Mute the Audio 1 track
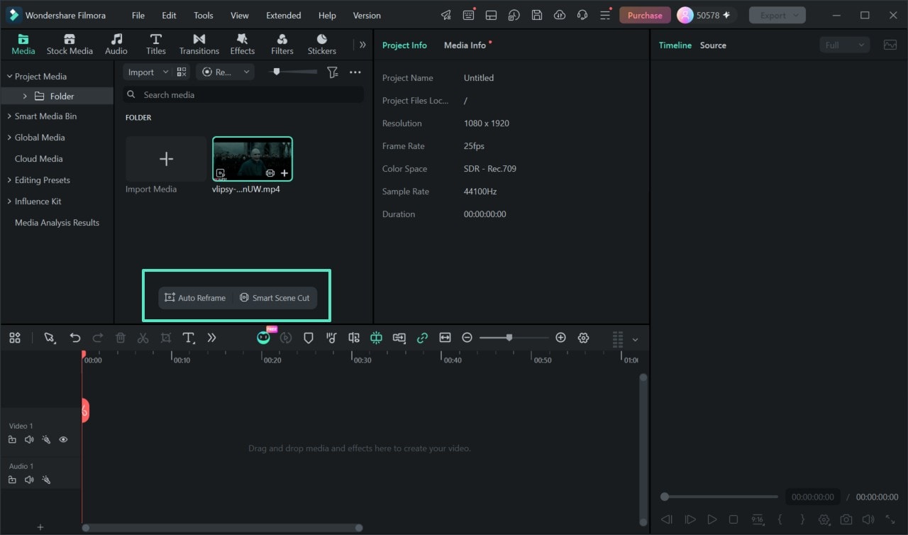 click(x=29, y=480)
